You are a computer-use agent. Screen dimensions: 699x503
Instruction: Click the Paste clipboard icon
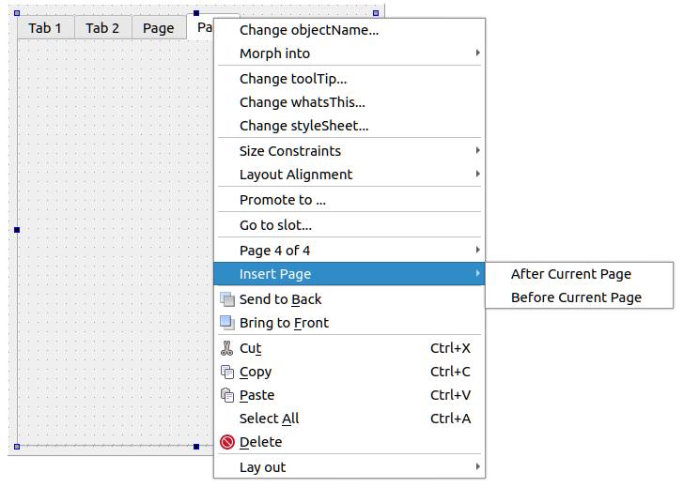227,395
